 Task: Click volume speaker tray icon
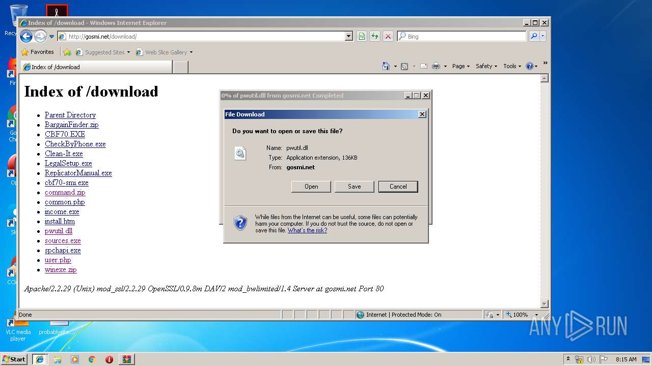[x=591, y=359]
